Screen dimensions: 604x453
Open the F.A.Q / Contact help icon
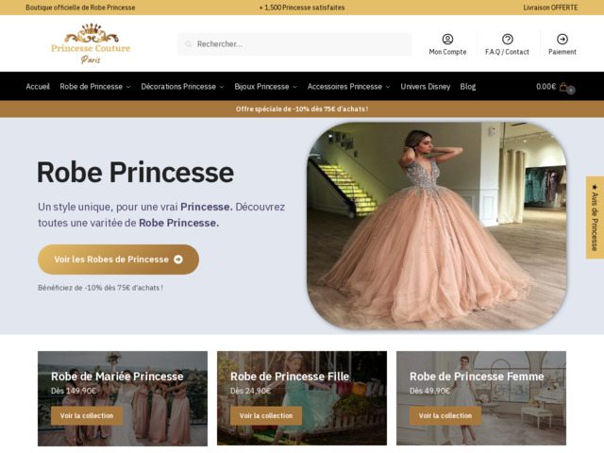tap(507, 39)
